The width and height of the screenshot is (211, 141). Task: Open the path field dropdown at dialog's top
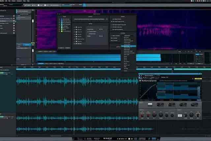point(107,19)
